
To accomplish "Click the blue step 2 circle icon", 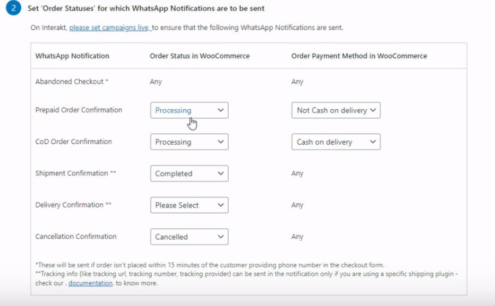I will pyautogui.click(x=14, y=8).
